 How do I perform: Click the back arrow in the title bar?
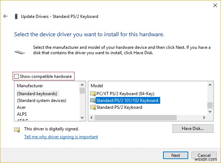point(5,17)
